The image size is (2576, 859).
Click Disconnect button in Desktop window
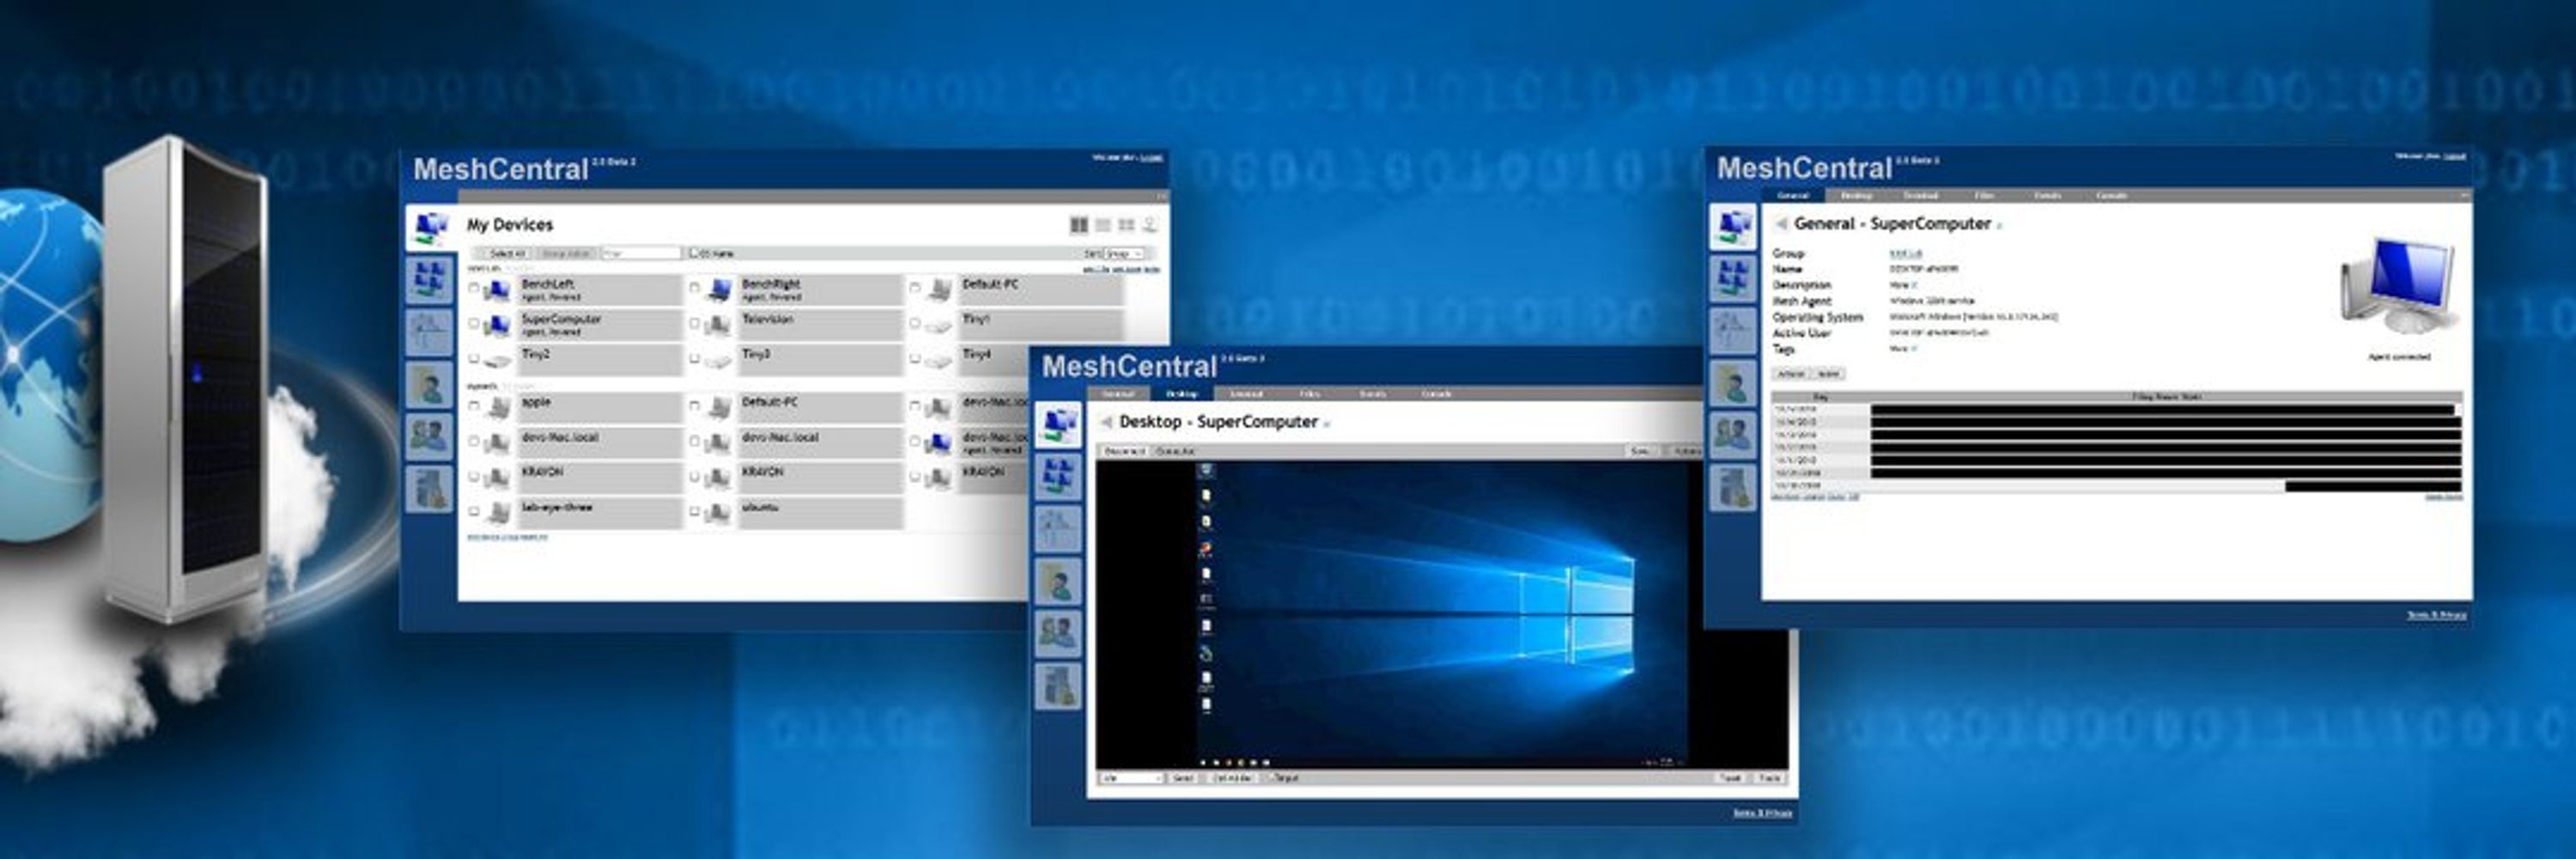[x=1125, y=452]
